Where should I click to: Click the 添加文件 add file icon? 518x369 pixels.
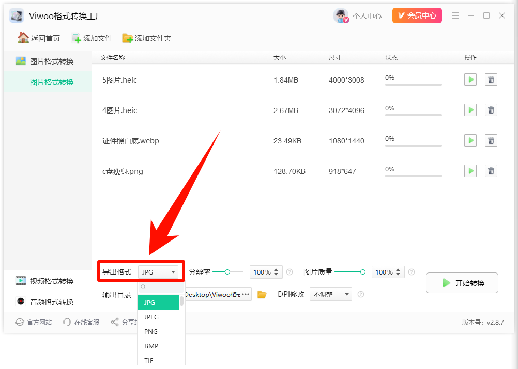(76, 38)
